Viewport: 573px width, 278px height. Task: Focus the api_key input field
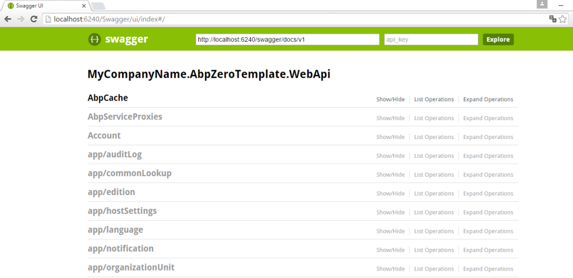431,39
